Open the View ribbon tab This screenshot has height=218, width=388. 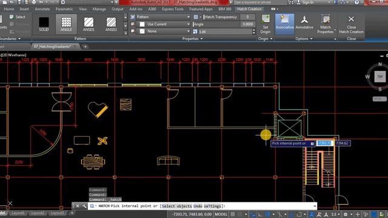pos(83,9)
